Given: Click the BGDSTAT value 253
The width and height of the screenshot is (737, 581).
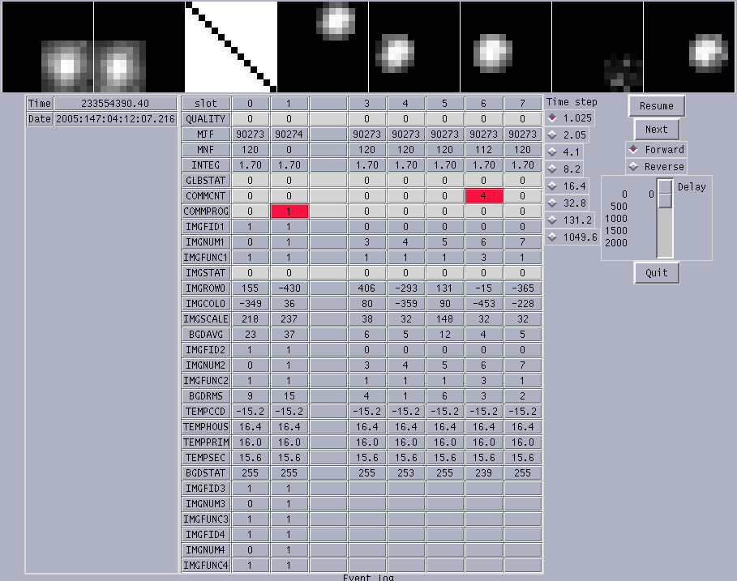Looking at the screenshot, I should (x=405, y=473).
